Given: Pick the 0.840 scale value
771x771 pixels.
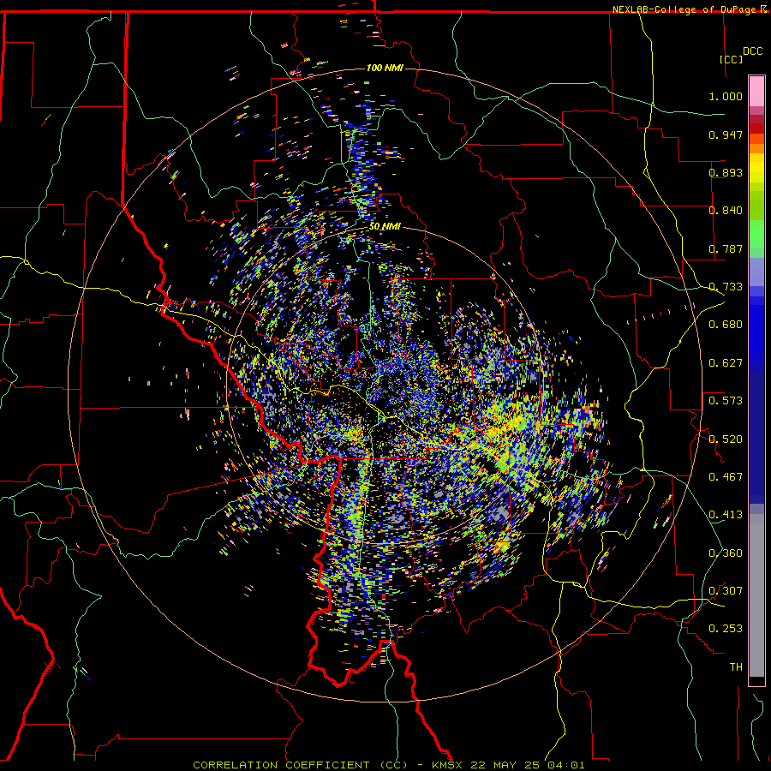Looking at the screenshot, I should coord(726,211).
